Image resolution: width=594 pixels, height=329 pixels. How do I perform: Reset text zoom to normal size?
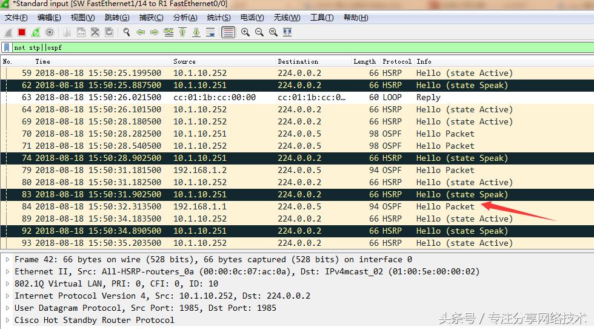(273, 32)
